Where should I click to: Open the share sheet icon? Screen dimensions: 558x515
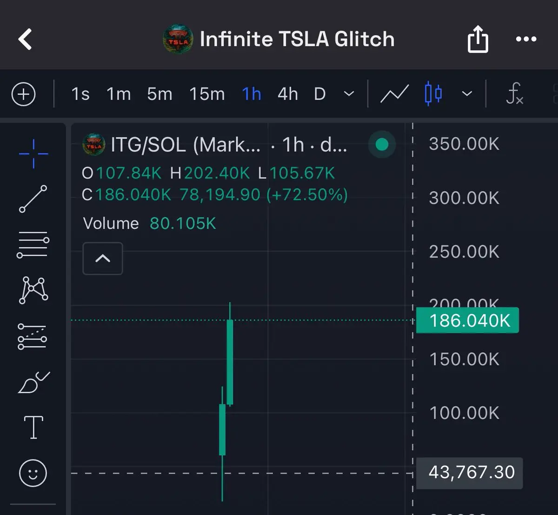(x=478, y=39)
